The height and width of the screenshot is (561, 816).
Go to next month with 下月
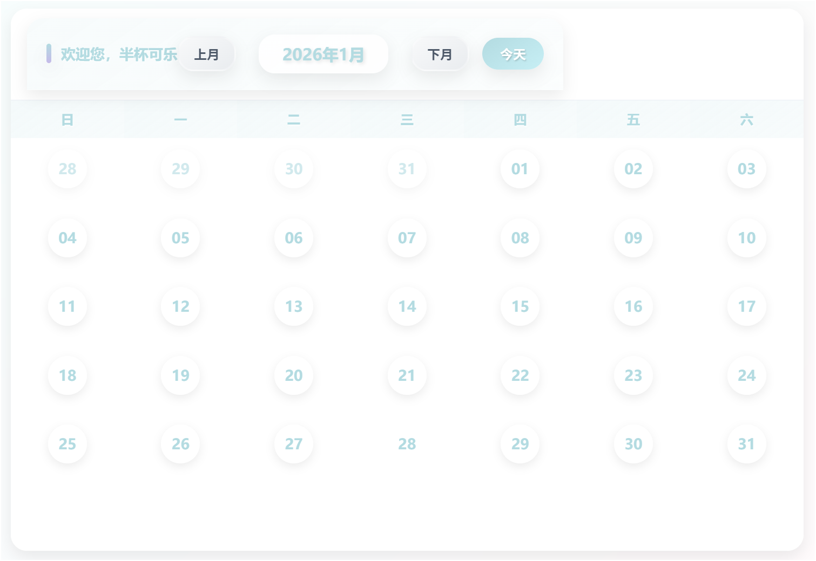(440, 54)
